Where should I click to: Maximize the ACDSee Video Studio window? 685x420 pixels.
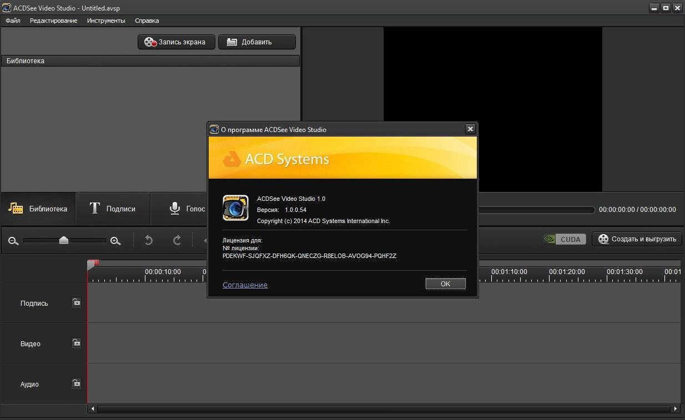pyautogui.click(x=666, y=8)
